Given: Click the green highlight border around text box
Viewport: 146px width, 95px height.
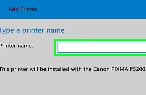Looking at the screenshot, I should pyautogui.click(x=100, y=40).
